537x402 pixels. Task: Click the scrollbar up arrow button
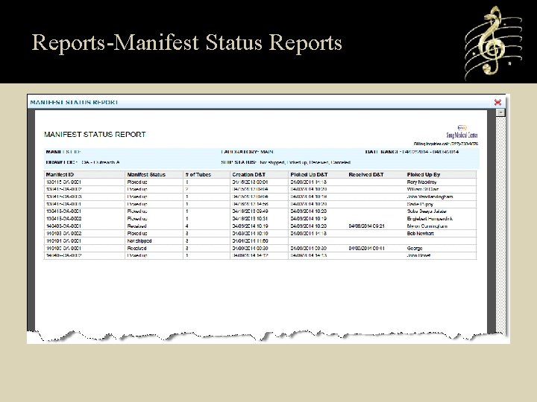[500, 112]
